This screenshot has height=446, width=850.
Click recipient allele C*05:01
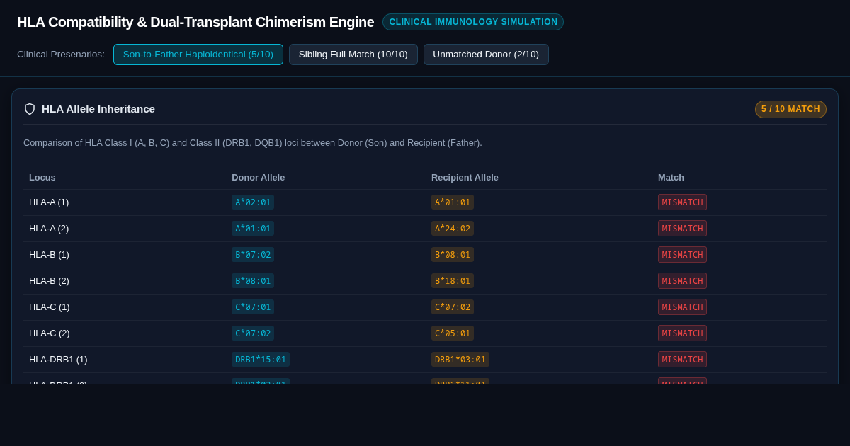click(453, 333)
